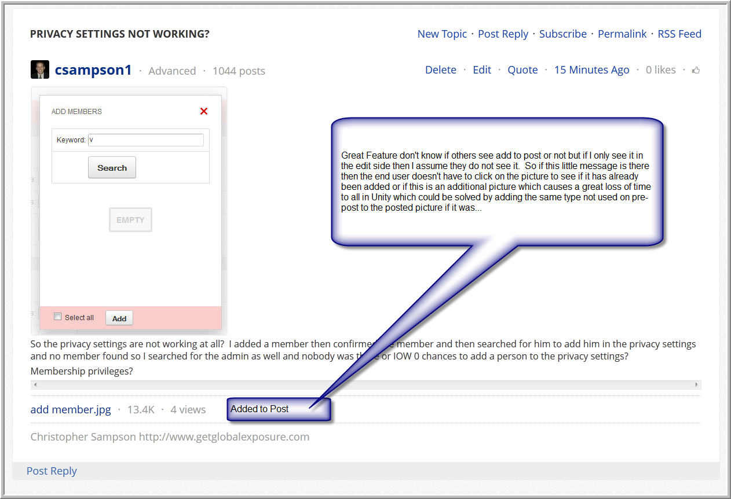Screen dimensions: 731x499
Task: Click the horizontal scrollbar left arrow
Action: (x=35, y=385)
